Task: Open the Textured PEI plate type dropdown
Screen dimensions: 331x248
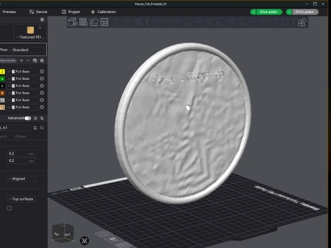Action: pyautogui.click(x=30, y=37)
